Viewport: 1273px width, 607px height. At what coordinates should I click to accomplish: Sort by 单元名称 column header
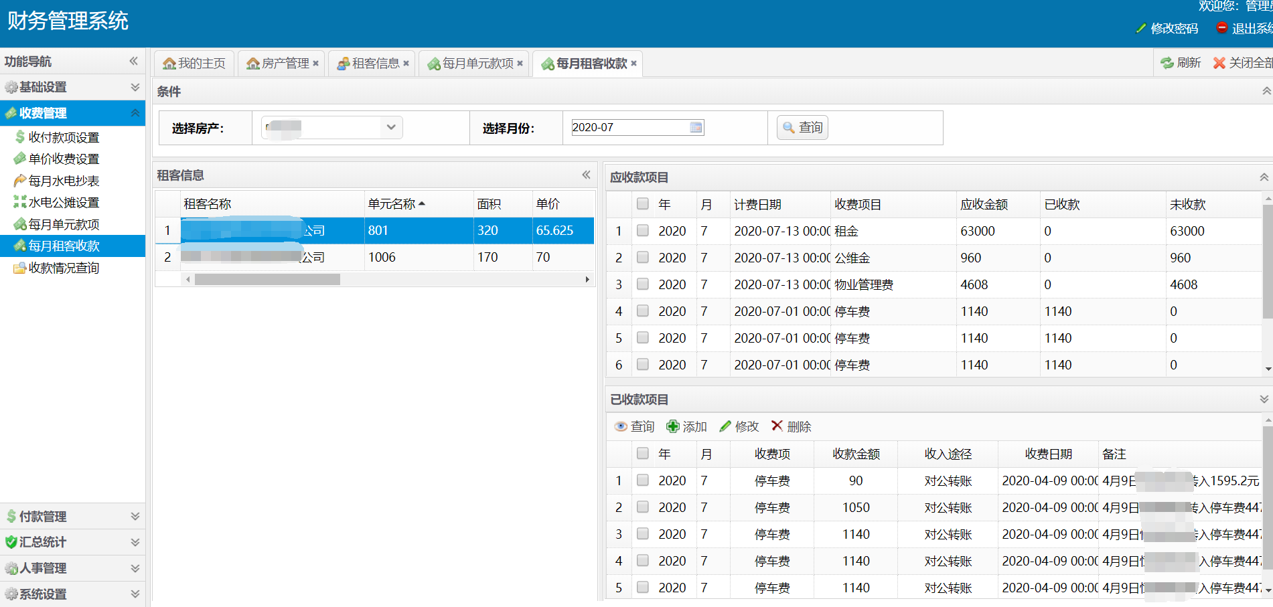tap(419, 204)
